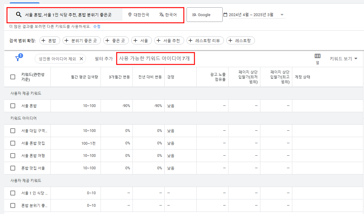Image resolution: width=364 pixels, height=214 pixels.
Task: Check the 서울 혼밥 row checkbox
Action: pos(13,106)
